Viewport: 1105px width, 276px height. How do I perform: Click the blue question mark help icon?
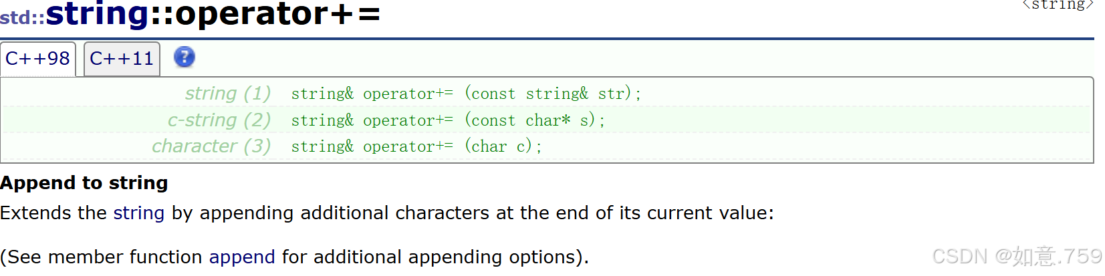(185, 57)
